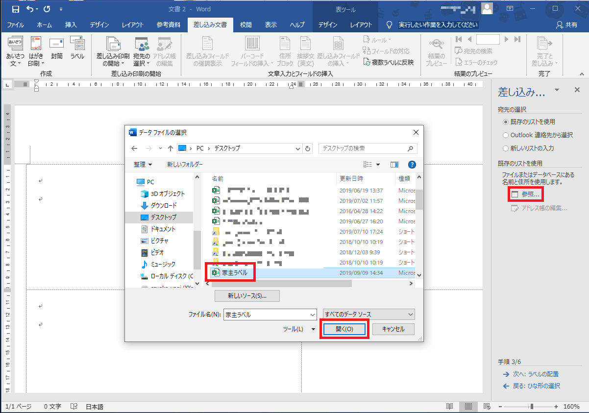Click the refresh icon beside address bar

308,148
